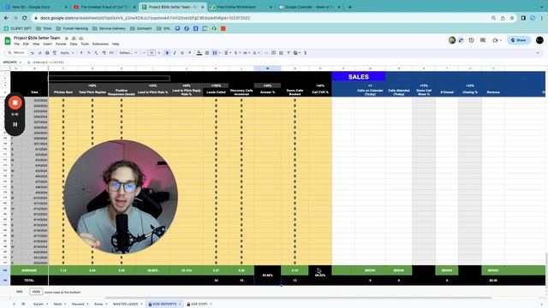Image resolution: width=548 pixels, height=308 pixels.
Task: Switch to the ZAP COPY sheet tab
Action: point(200,305)
